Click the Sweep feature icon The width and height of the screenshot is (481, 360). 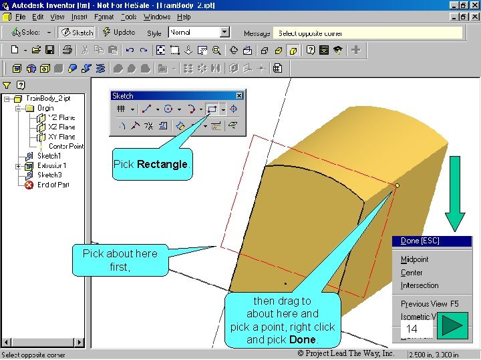86,68
